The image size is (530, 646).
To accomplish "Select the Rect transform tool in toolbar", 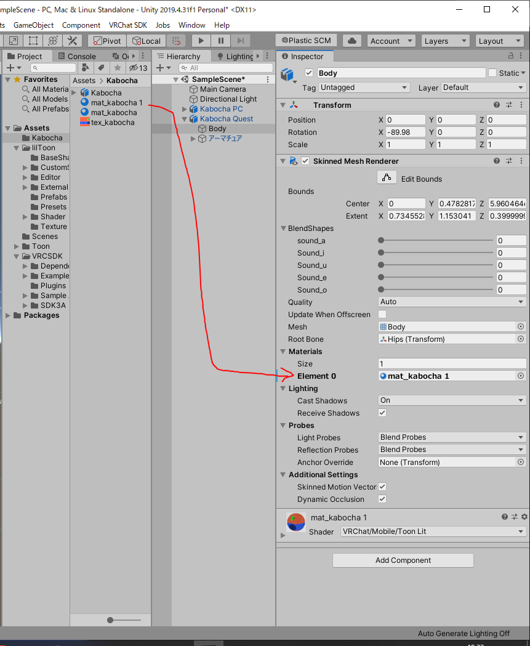I will (33, 41).
